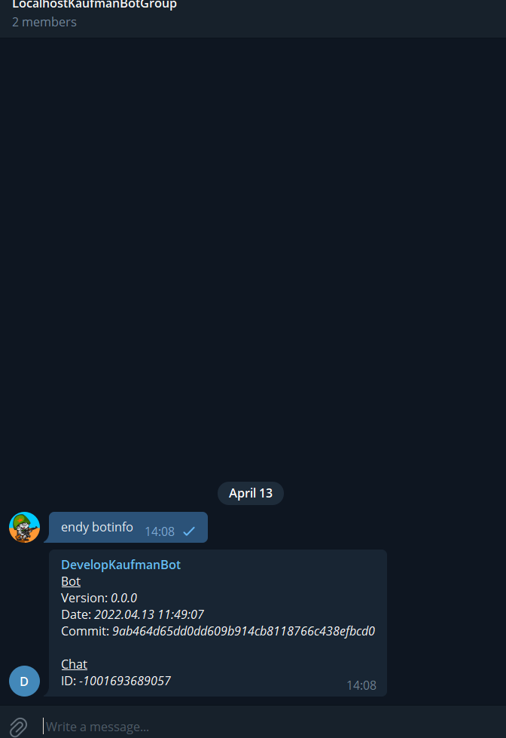Click the underlined Bot heading
This screenshot has height=738, width=506.
click(71, 582)
